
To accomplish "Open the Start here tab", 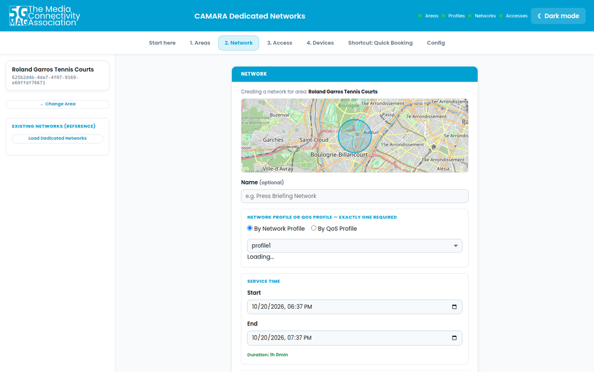I will 162,43.
